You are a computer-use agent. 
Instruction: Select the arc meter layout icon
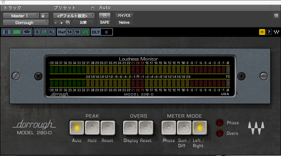point(27,32)
